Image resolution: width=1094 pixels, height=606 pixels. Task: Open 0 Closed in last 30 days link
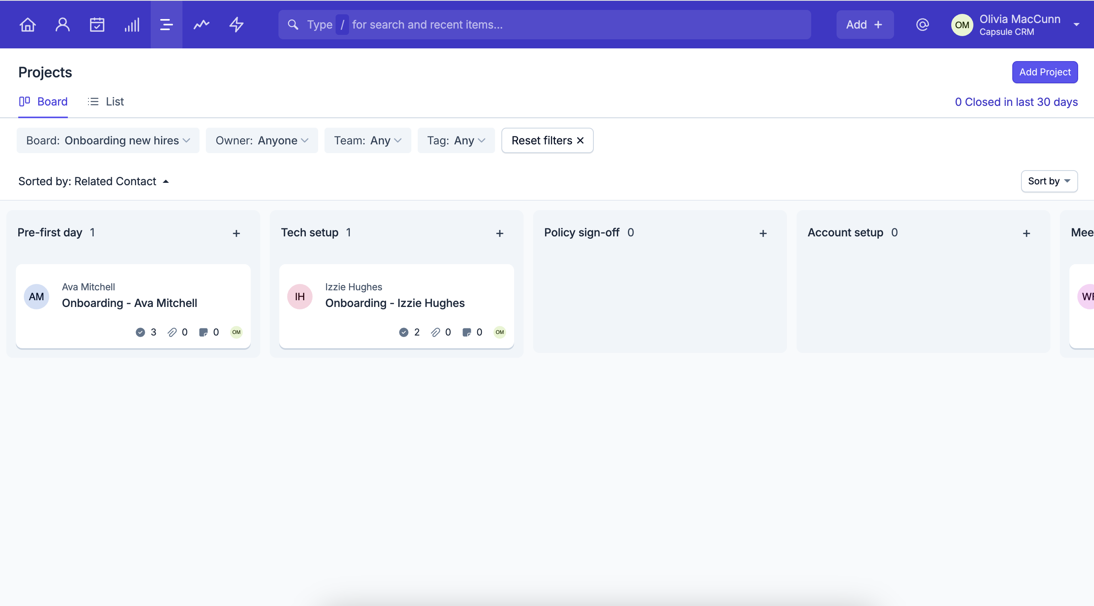[1016, 102]
